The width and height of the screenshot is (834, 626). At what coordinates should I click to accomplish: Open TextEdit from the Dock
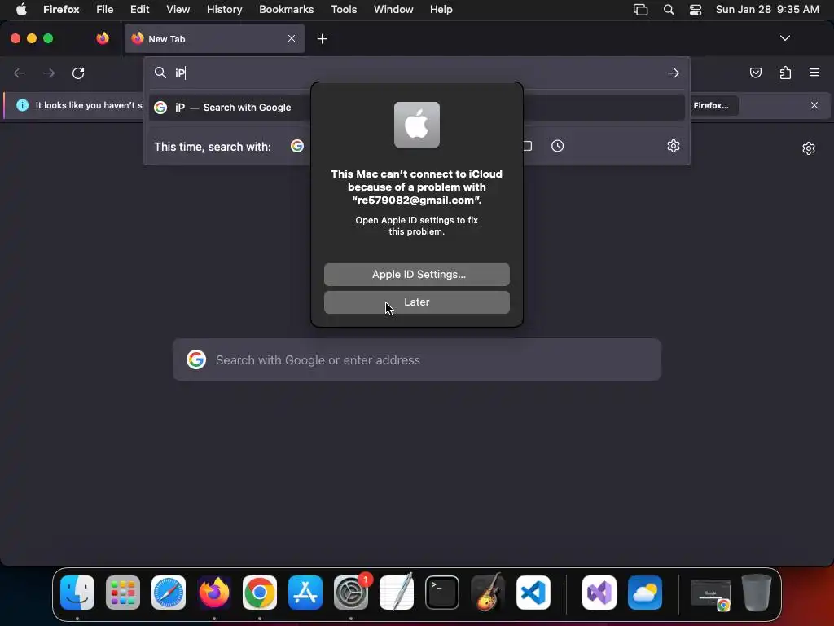click(x=397, y=592)
